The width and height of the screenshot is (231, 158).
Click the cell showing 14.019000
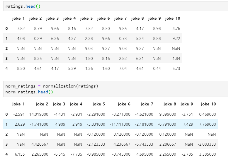coord(39,115)
